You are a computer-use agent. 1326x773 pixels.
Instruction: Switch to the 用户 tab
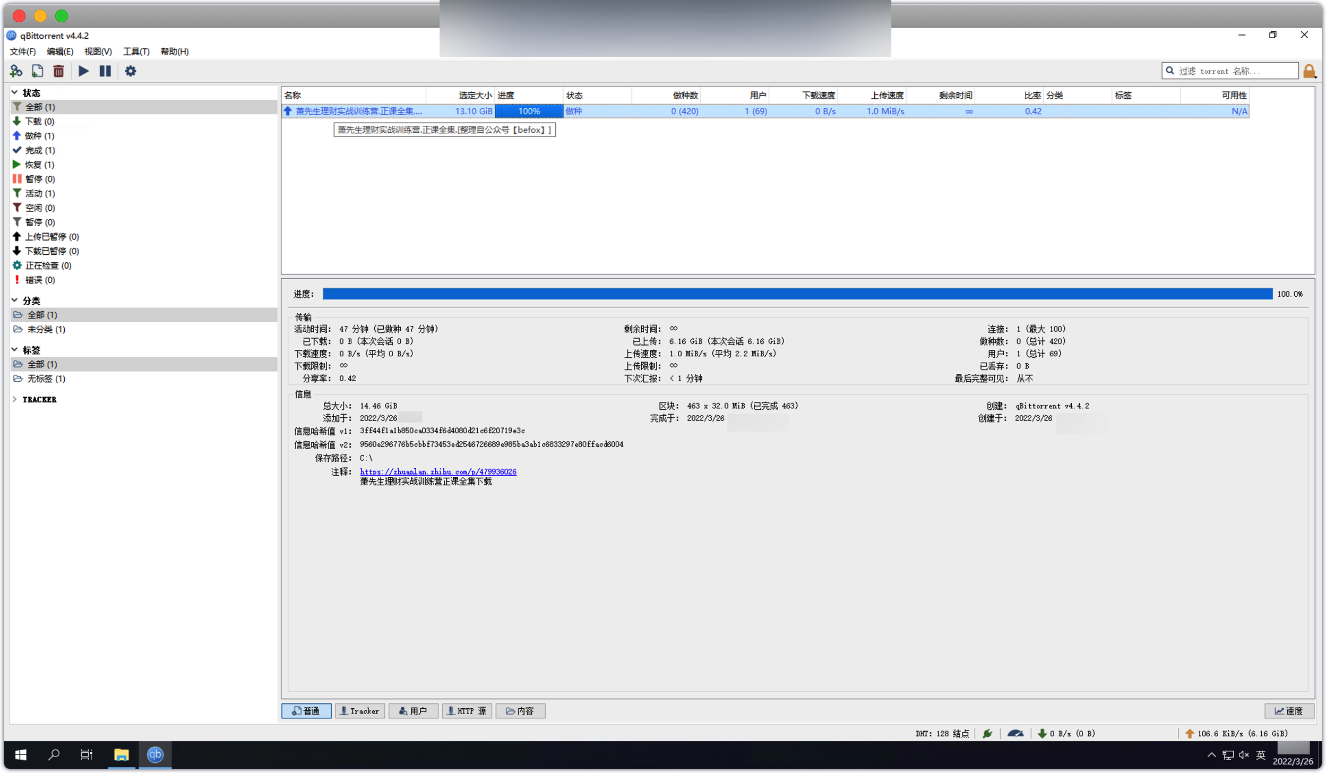(x=413, y=711)
